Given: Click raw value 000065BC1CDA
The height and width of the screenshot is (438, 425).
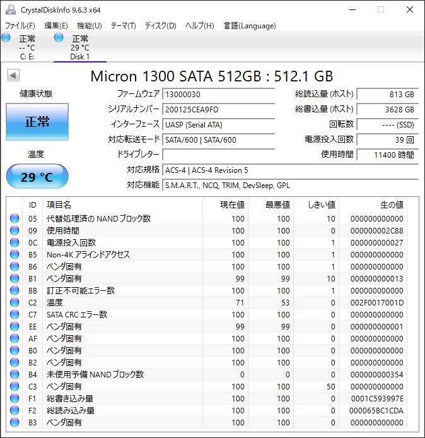Looking at the screenshot, I should (x=376, y=411).
